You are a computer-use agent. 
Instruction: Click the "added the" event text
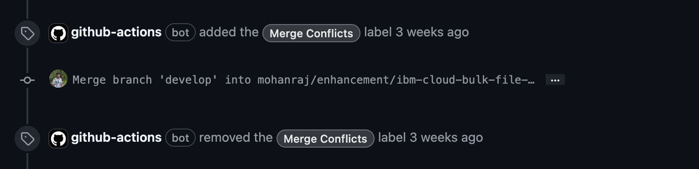click(x=229, y=32)
